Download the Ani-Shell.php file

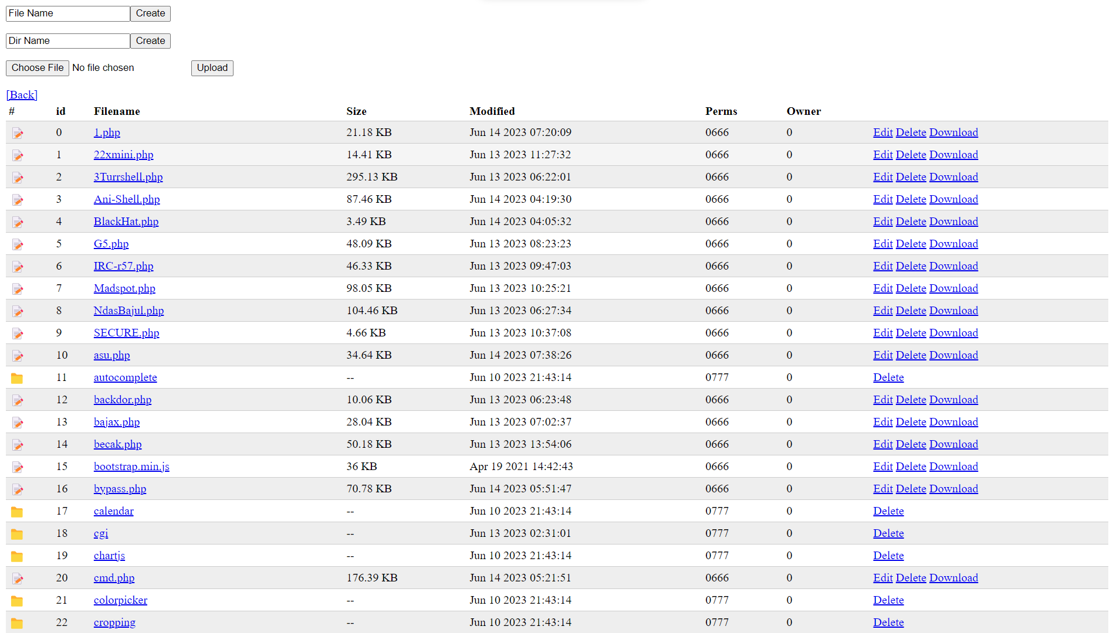tap(953, 199)
